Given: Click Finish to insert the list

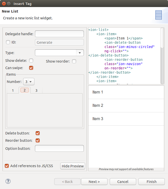Looking at the screenshot, I should click(x=151, y=181).
